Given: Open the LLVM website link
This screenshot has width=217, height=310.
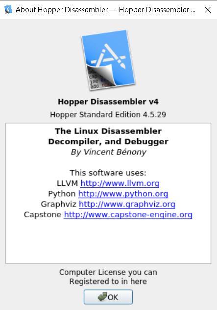Looking at the screenshot, I should (x=120, y=183).
